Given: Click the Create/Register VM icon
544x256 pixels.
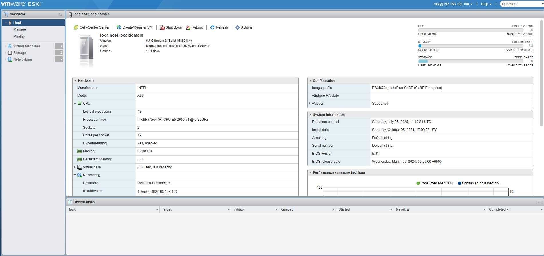Looking at the screenshot, I should click(x=119, y=27).
